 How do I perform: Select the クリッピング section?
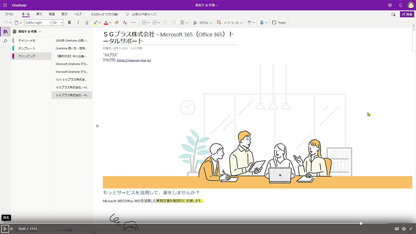(31, 56)
